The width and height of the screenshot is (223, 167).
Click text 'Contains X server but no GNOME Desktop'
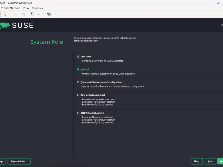tap(103, 61)
